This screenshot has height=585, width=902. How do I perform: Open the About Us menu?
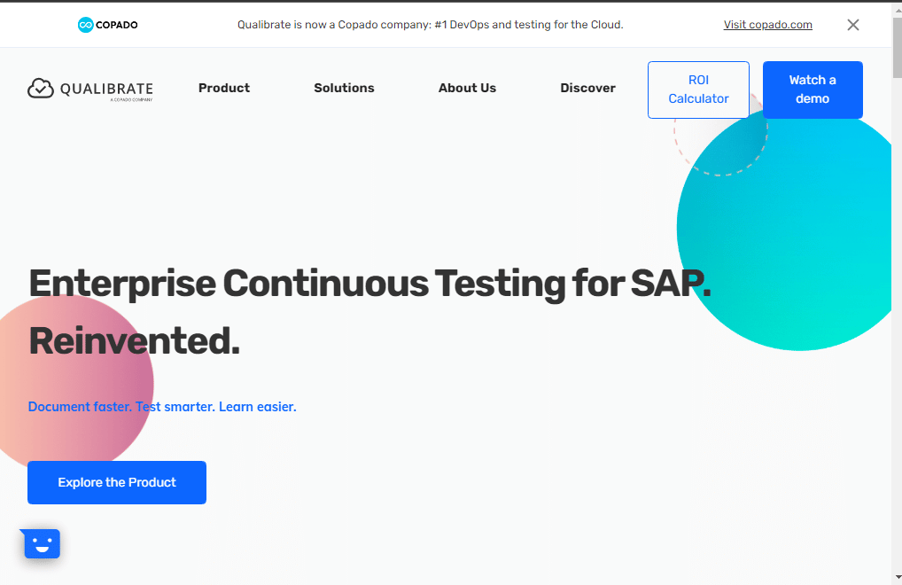pos(467,88)
